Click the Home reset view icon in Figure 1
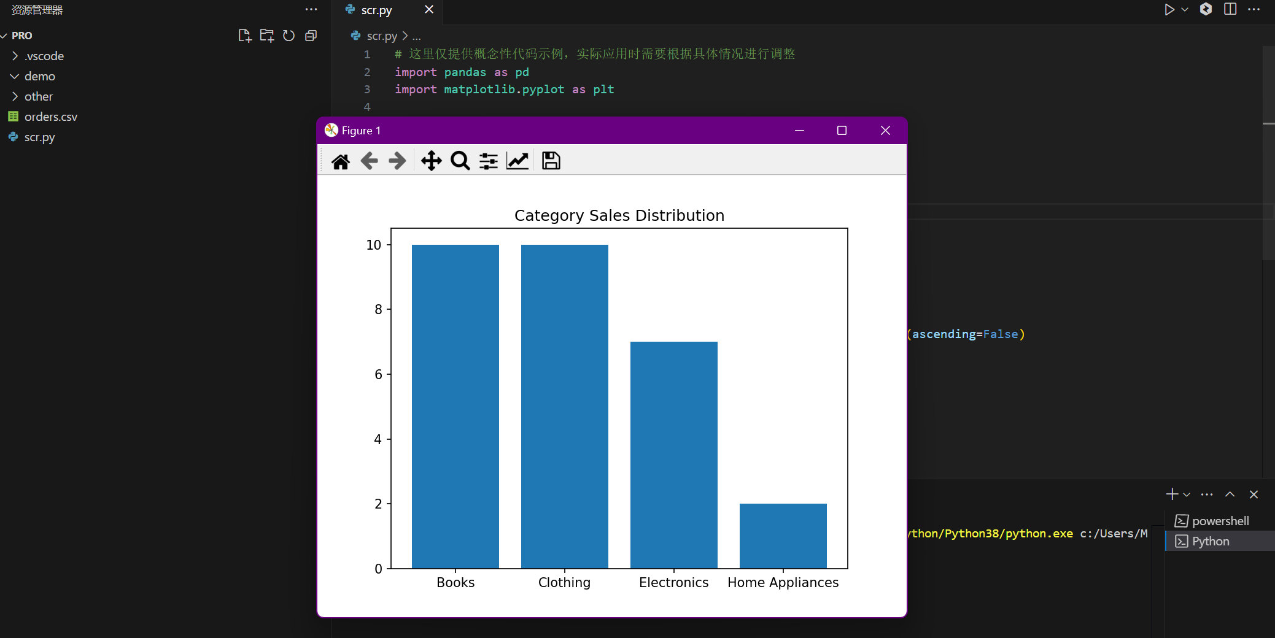Screen dimensions: 1275x638 (x=341, y=161)
